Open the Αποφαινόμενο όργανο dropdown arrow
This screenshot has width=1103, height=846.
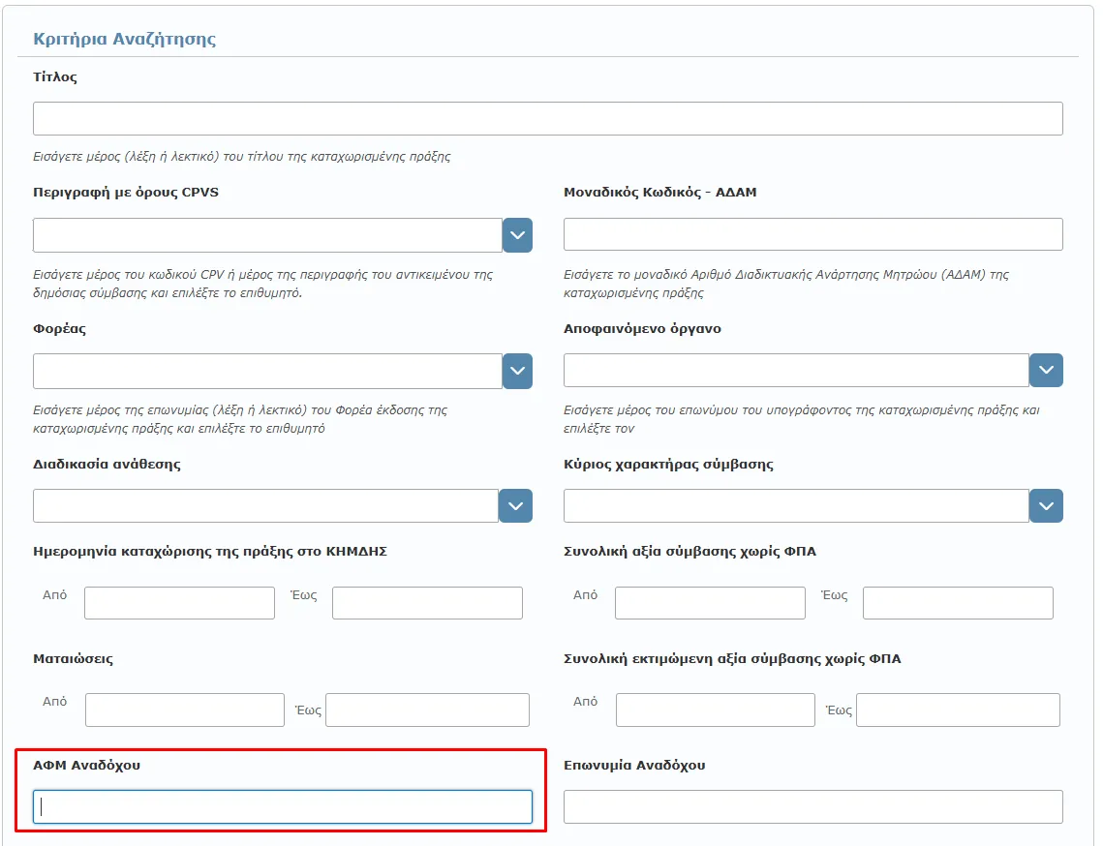click(1046, 370)
